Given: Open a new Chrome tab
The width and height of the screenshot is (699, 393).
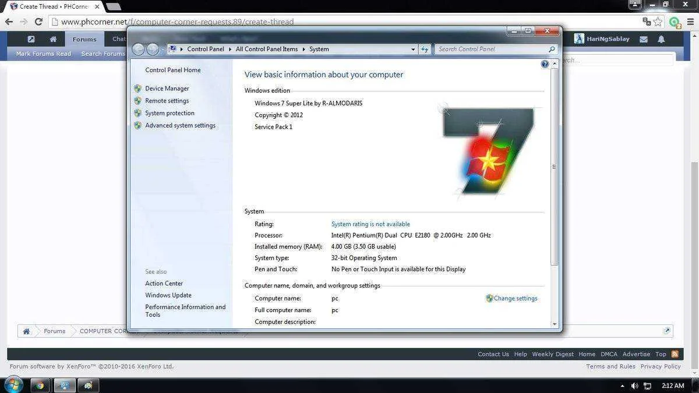Looking at the screenshot, I should pyautogui.click(x=114, y=6).
